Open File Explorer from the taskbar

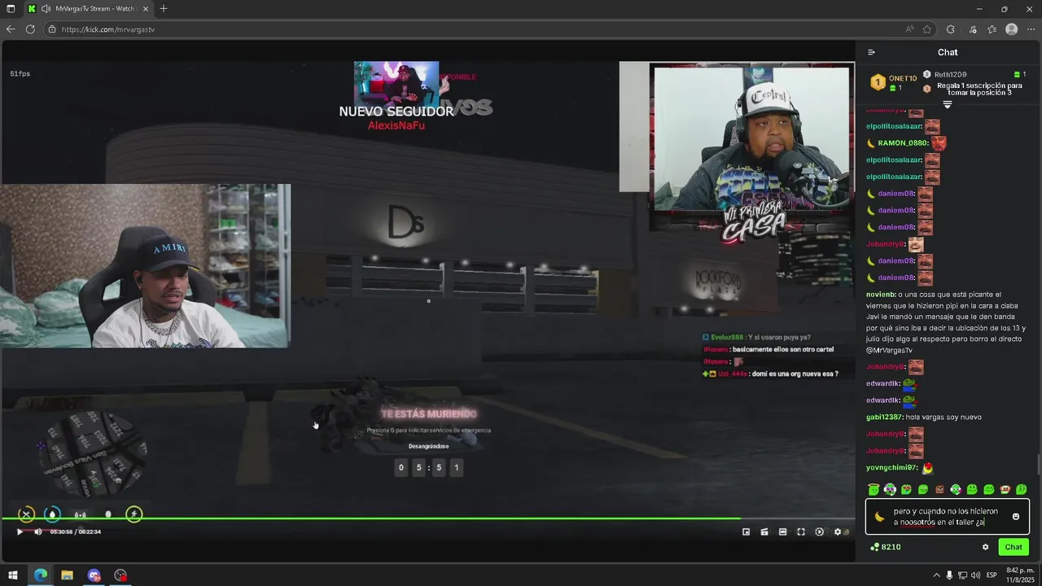point(67,575)
